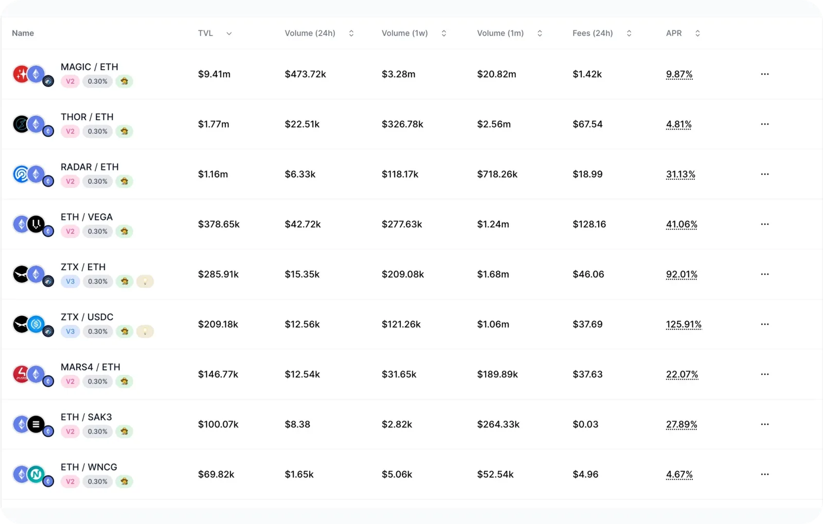Click the Name column header
The height and width of the screenshot is (524, 823).
click(x=23, y=33)
